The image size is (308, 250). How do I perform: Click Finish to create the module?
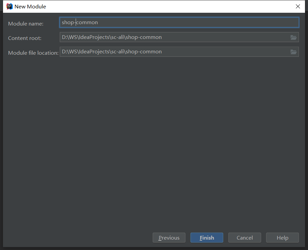coord(207,238)
